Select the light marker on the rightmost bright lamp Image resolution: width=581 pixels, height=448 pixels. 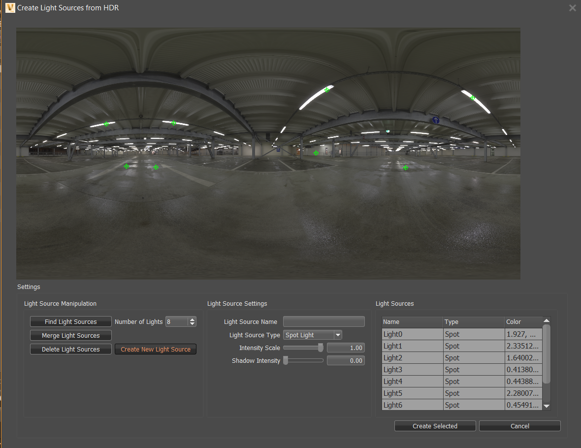pos(472,98)
